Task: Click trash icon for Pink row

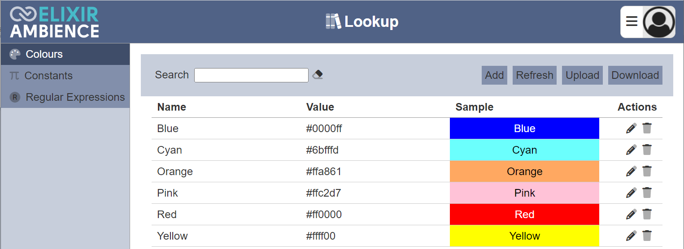Action: [647, 193]
